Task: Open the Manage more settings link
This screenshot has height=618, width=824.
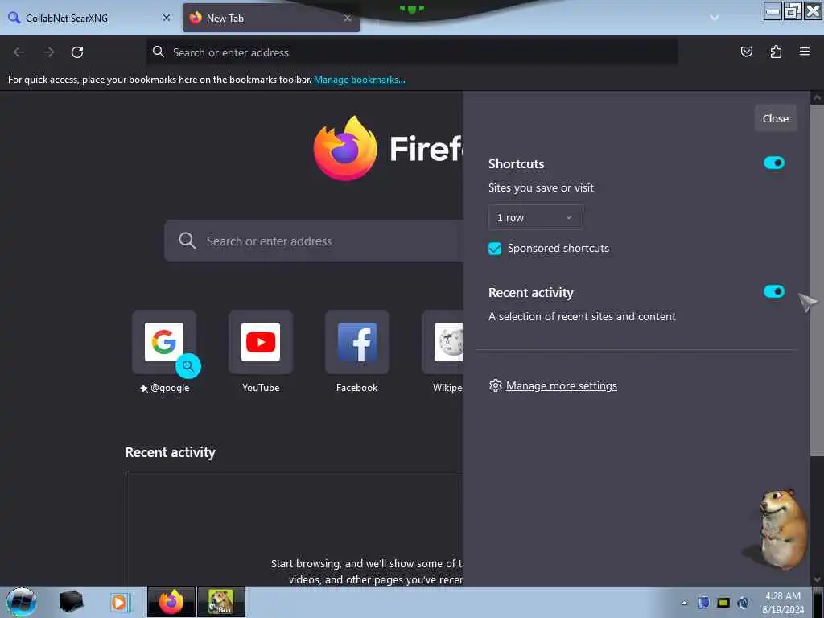Action: point(561,385)
